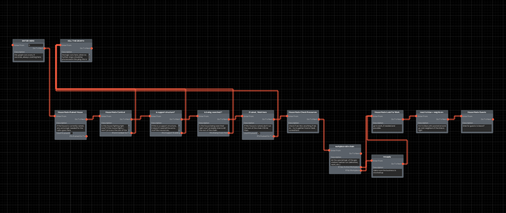Select the House Node Look For Work header

(387, 112)
